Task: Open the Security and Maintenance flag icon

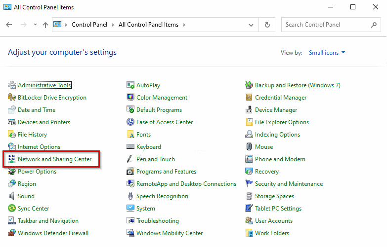Action: (x=249, y=184)
